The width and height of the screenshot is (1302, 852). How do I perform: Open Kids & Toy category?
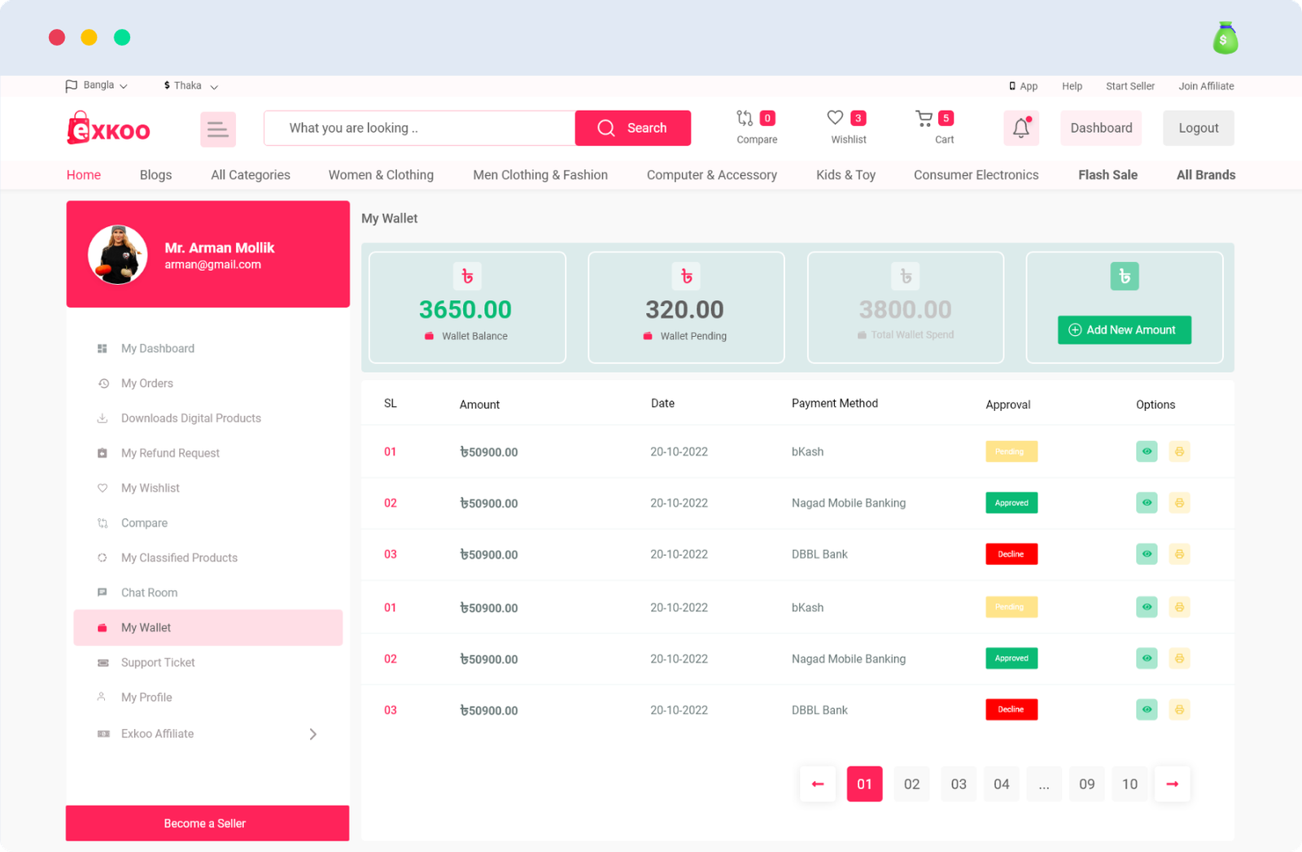tap(845, 175)
